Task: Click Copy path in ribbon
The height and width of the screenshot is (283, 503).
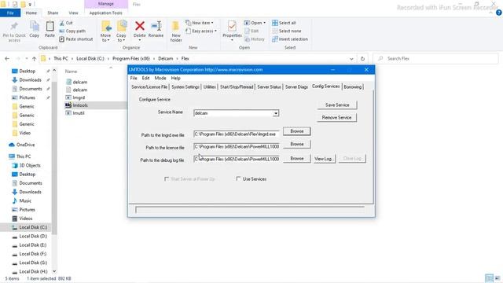Action: point(72,31)
